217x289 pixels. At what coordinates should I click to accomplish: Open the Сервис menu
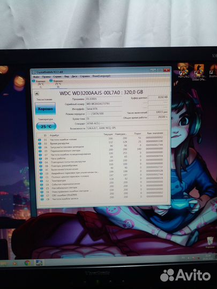[57, 77]
